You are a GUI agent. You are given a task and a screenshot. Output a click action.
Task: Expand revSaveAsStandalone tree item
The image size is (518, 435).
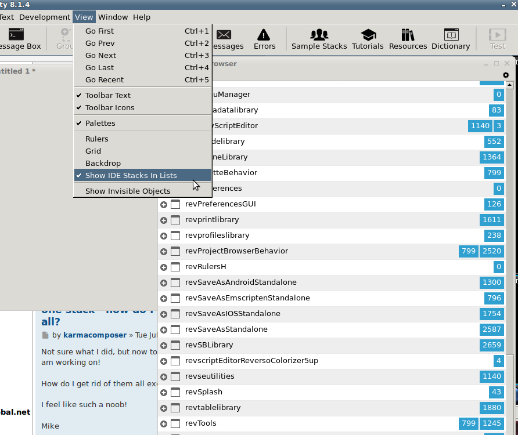coord(164,329)
